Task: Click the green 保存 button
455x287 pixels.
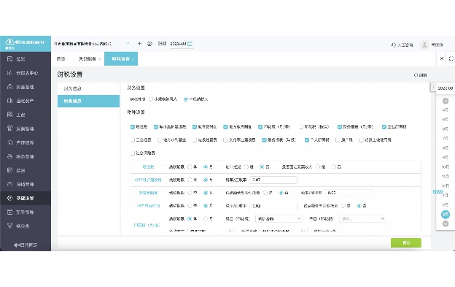Action: 405,243
